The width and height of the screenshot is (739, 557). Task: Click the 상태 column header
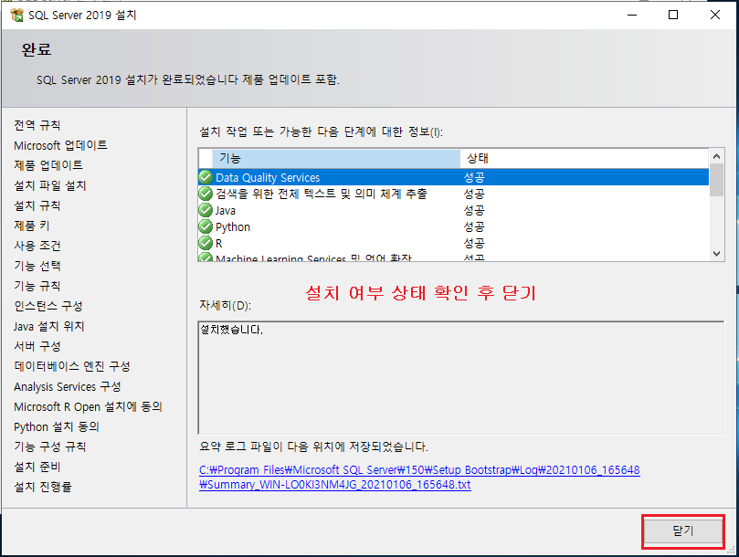point(584,158)
